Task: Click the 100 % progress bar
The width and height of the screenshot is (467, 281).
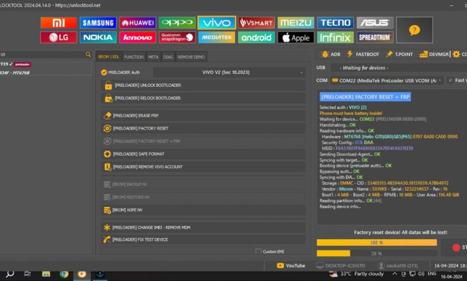Action: pos(377,243)
